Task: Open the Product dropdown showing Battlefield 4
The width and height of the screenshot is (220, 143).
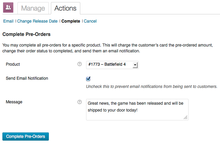Action: [x=112, y=65]
